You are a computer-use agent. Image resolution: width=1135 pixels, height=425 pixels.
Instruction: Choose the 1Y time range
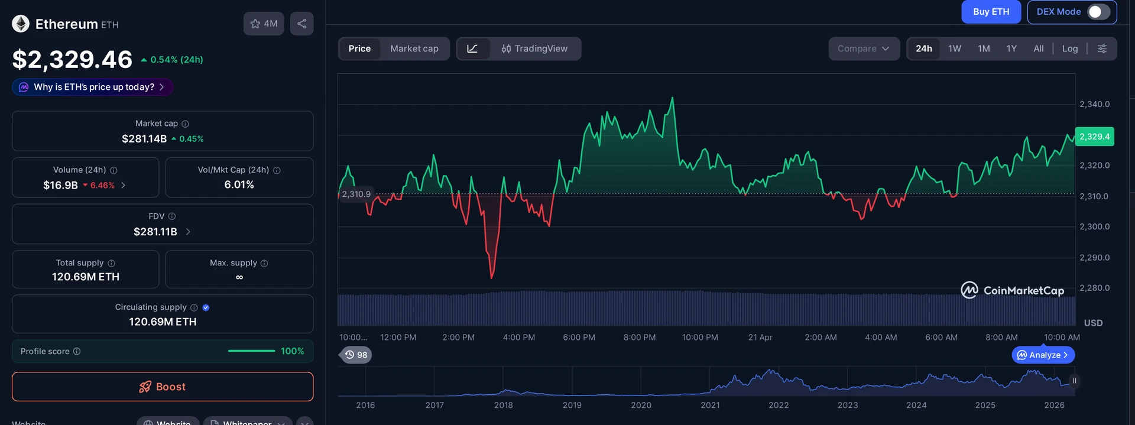[1011, 48]
